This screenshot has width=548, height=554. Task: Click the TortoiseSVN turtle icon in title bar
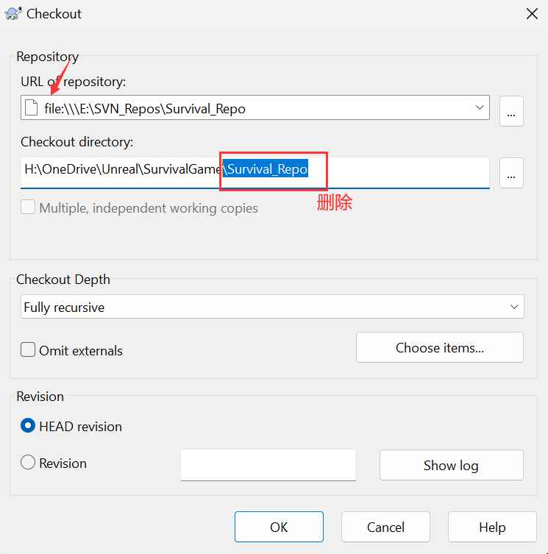click(13, 13)
